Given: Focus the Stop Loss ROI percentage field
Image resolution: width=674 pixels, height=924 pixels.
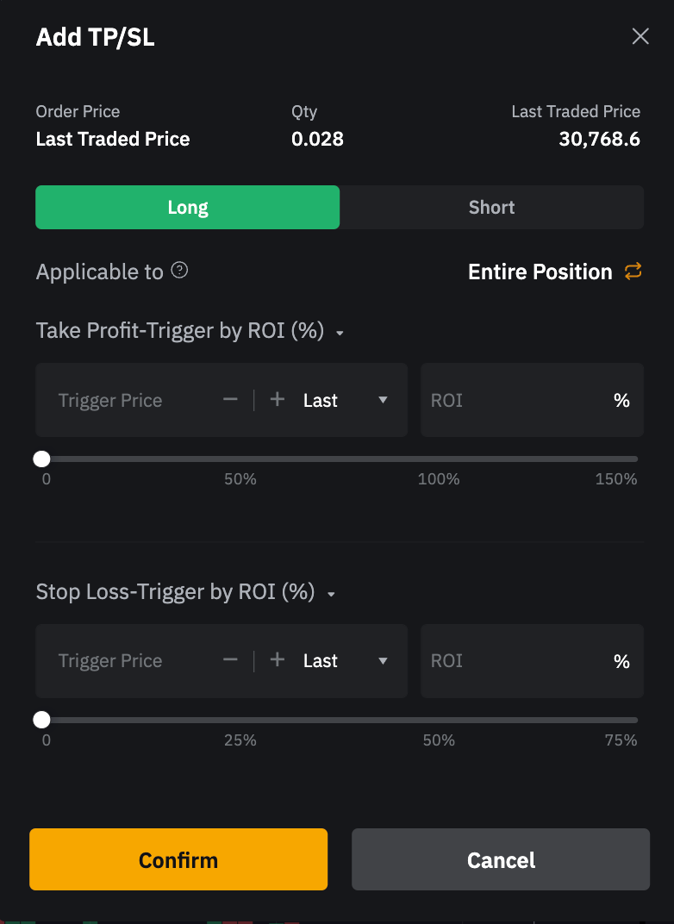Looking at the screenshot, I should [x=517, y=661].
